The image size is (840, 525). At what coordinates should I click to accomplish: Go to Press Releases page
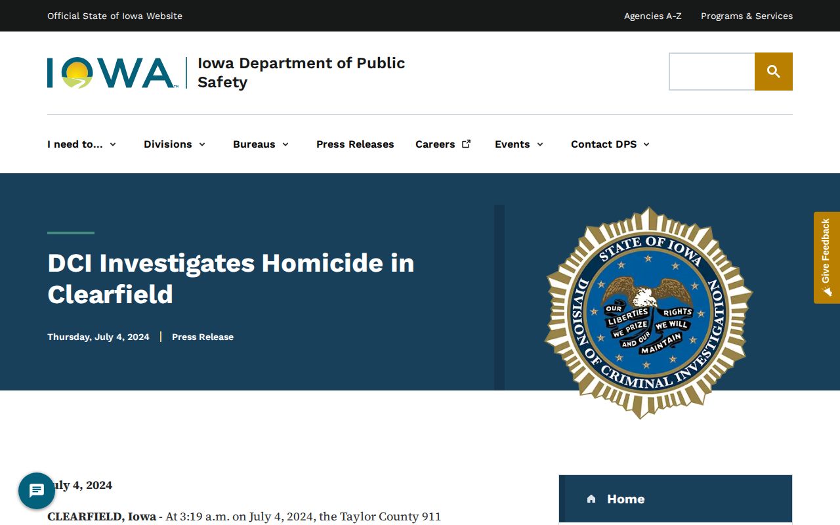(x=355, y=144)
